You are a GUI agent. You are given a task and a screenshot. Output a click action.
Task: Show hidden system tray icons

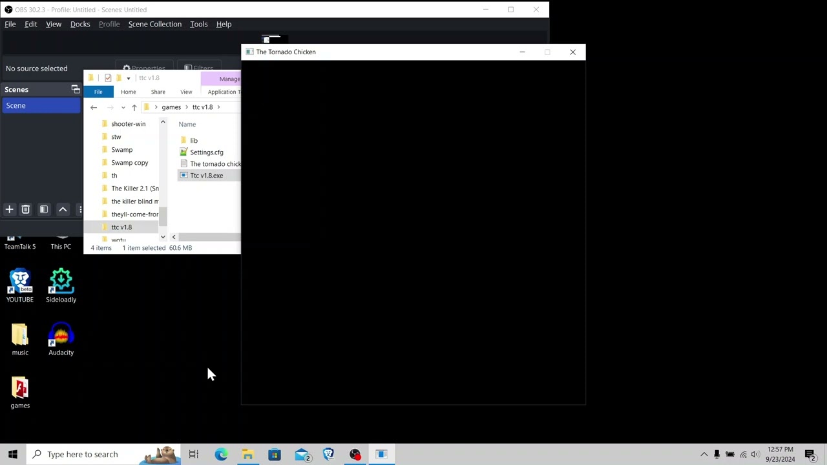[x=704, y=454]
